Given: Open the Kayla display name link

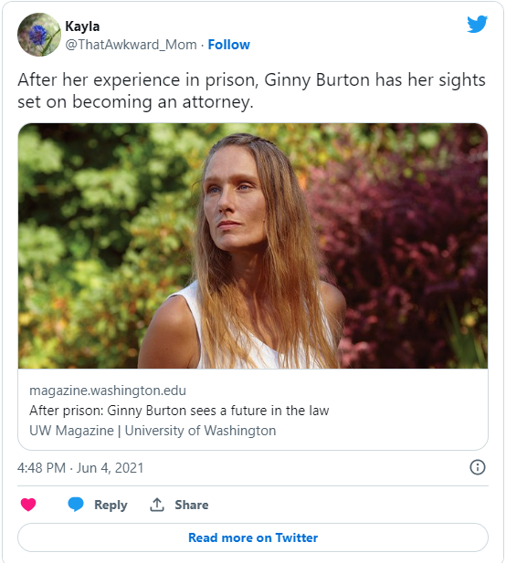Looking at the screenshot, I should (x=82, y=26).
